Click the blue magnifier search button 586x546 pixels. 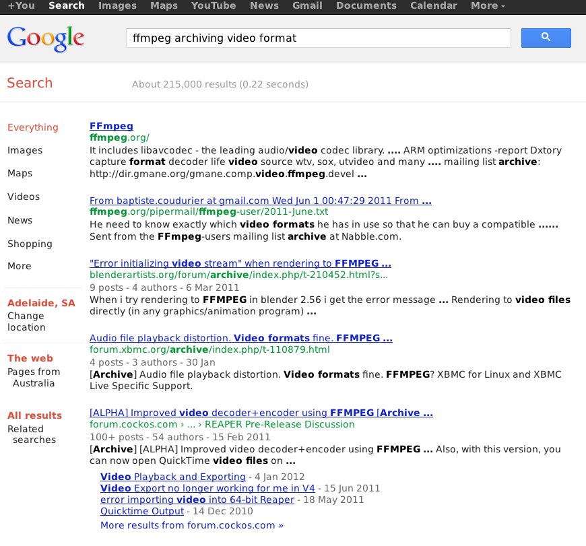(546, 38)
